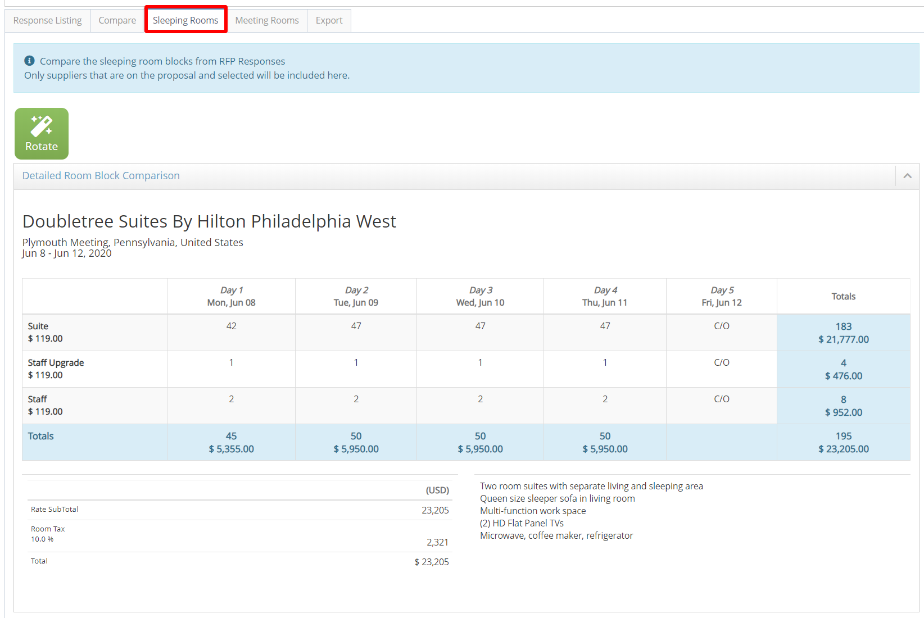Collapse the Detailed Room Block Comparison panel

point(907,176)
